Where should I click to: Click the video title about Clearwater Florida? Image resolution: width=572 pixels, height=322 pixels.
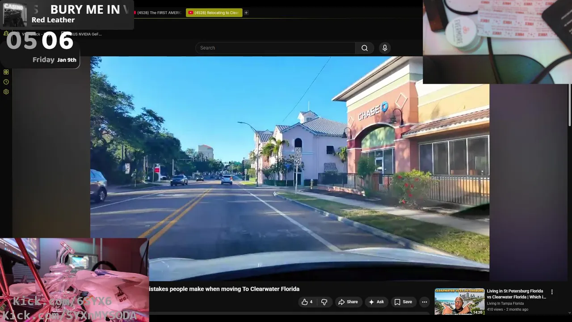pyautogui.click(x=224, y=289)
